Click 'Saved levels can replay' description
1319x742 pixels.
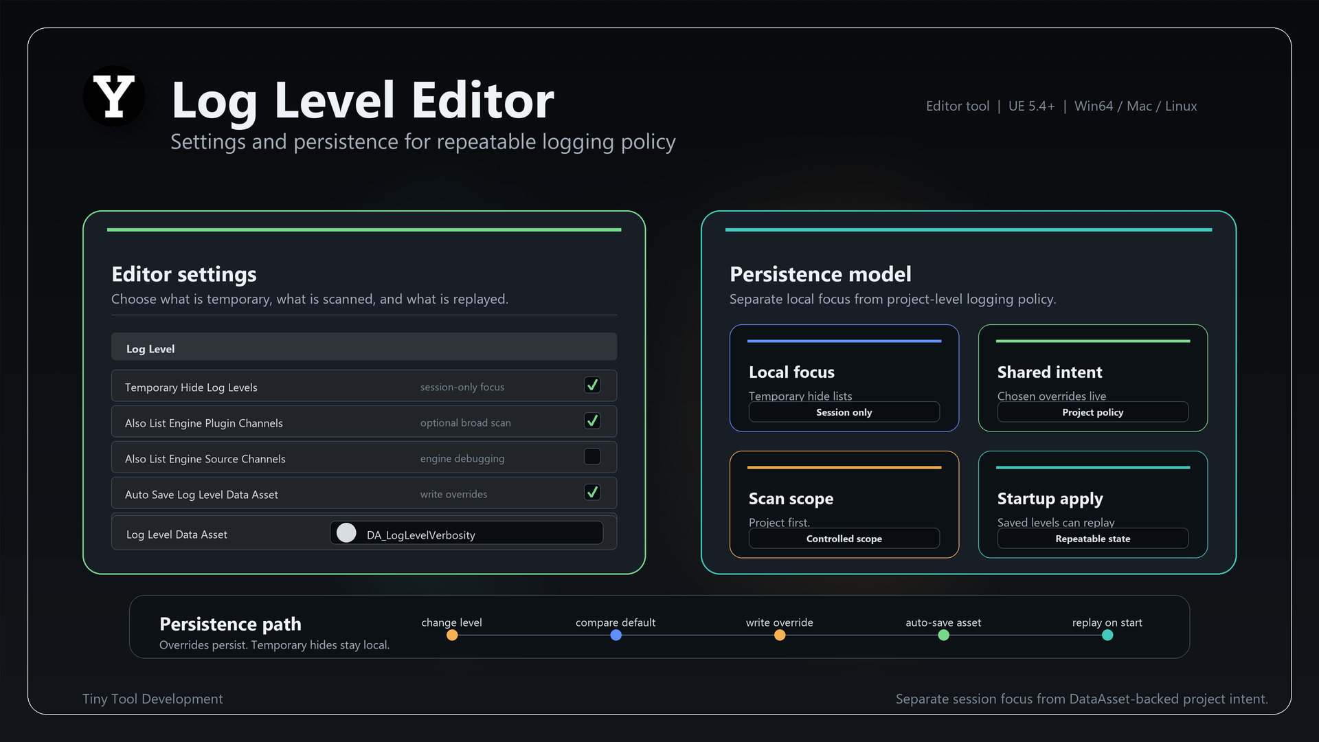coord(1056,522)
